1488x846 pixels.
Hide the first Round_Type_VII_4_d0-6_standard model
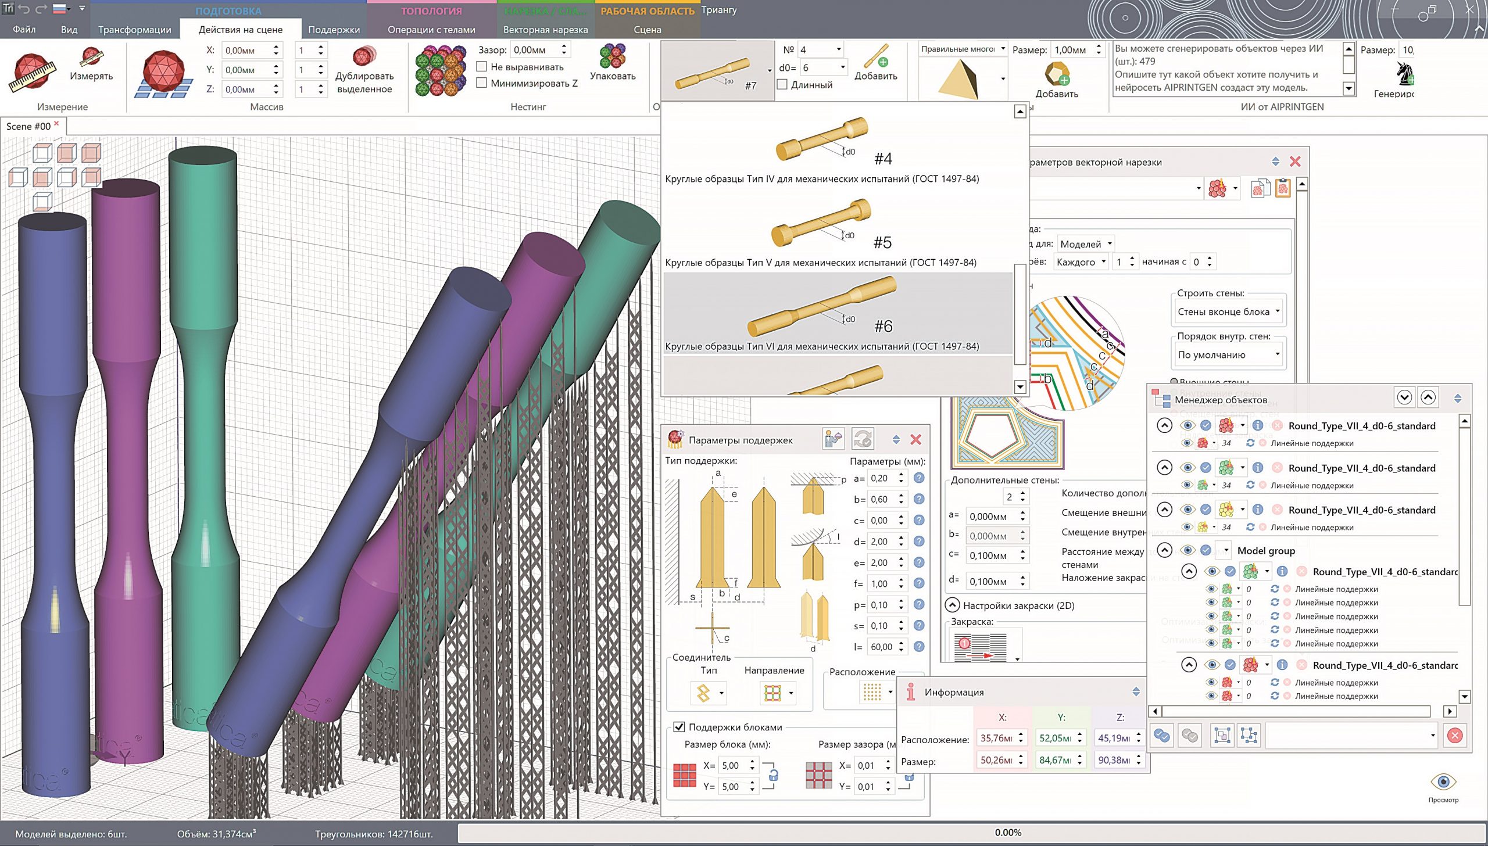coord(1187,425)
